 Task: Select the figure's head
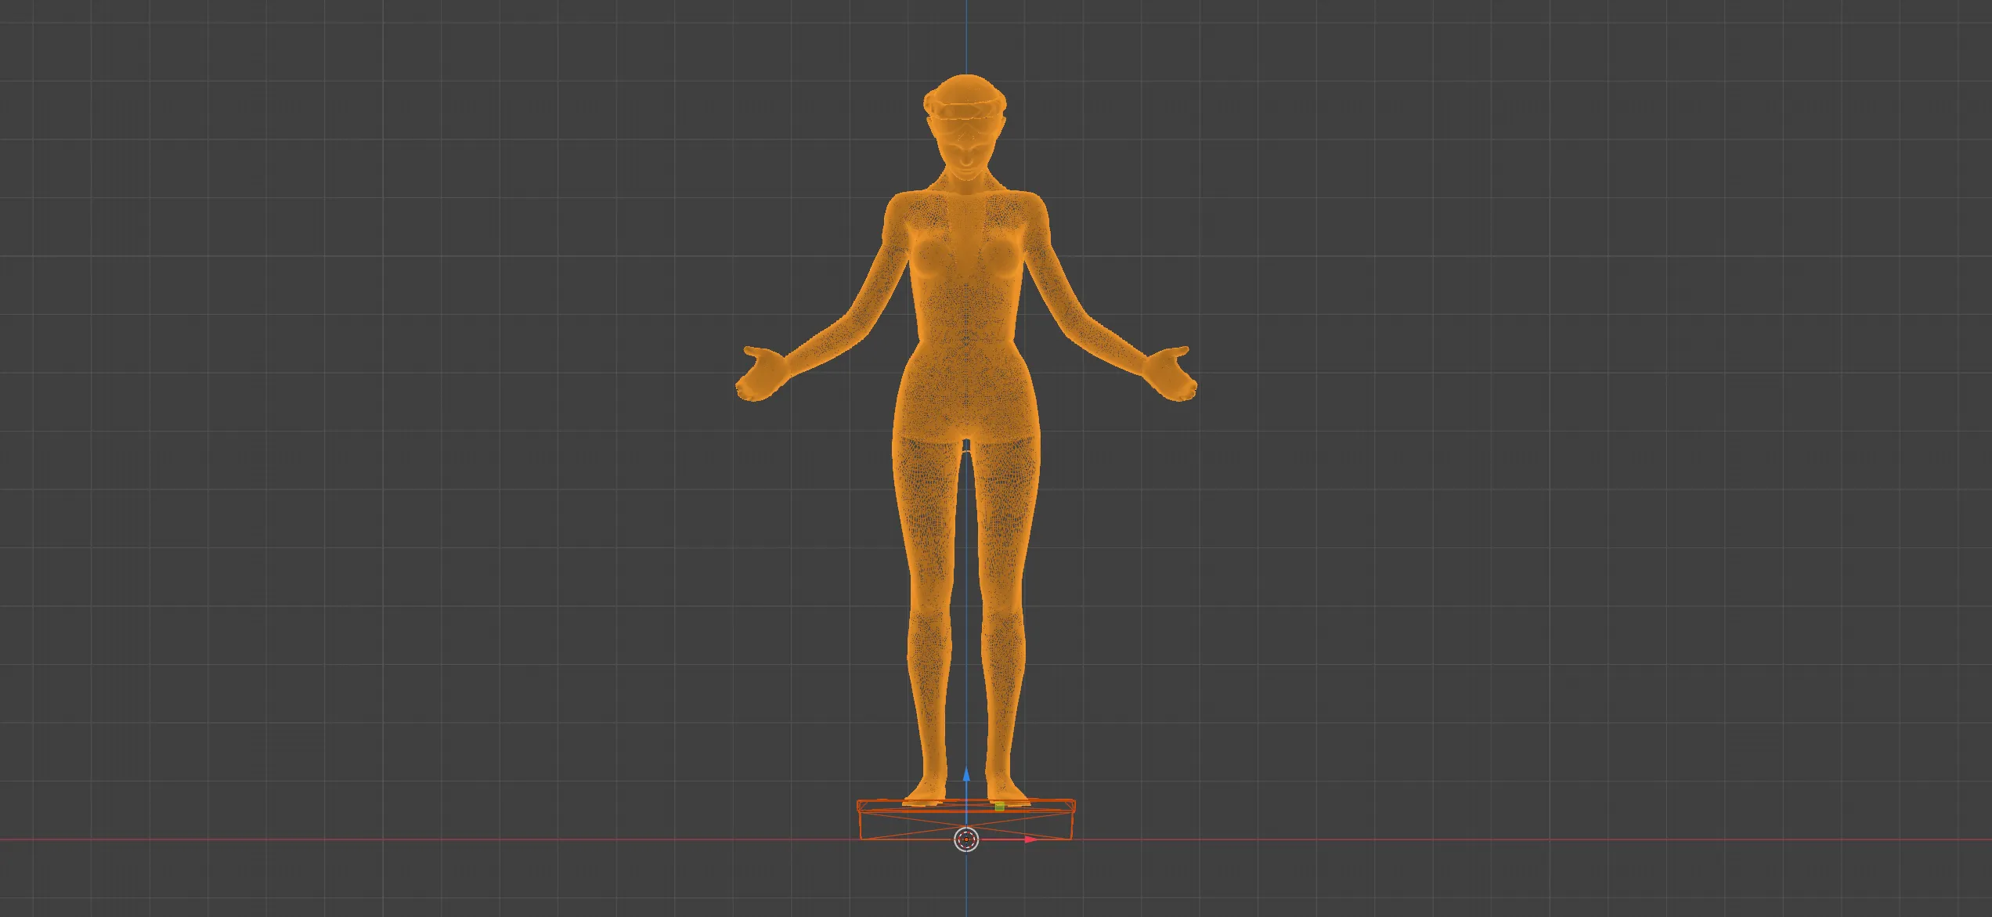click(965, 129)
